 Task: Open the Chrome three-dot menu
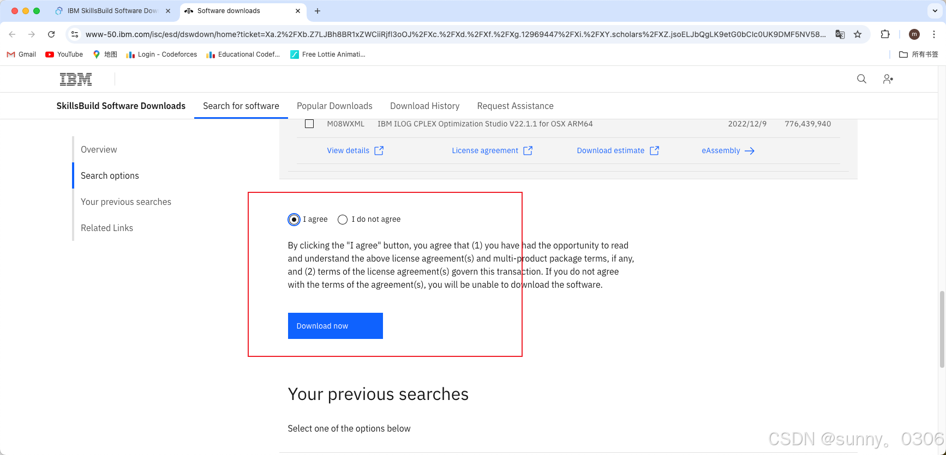click(x=934, y=34)
